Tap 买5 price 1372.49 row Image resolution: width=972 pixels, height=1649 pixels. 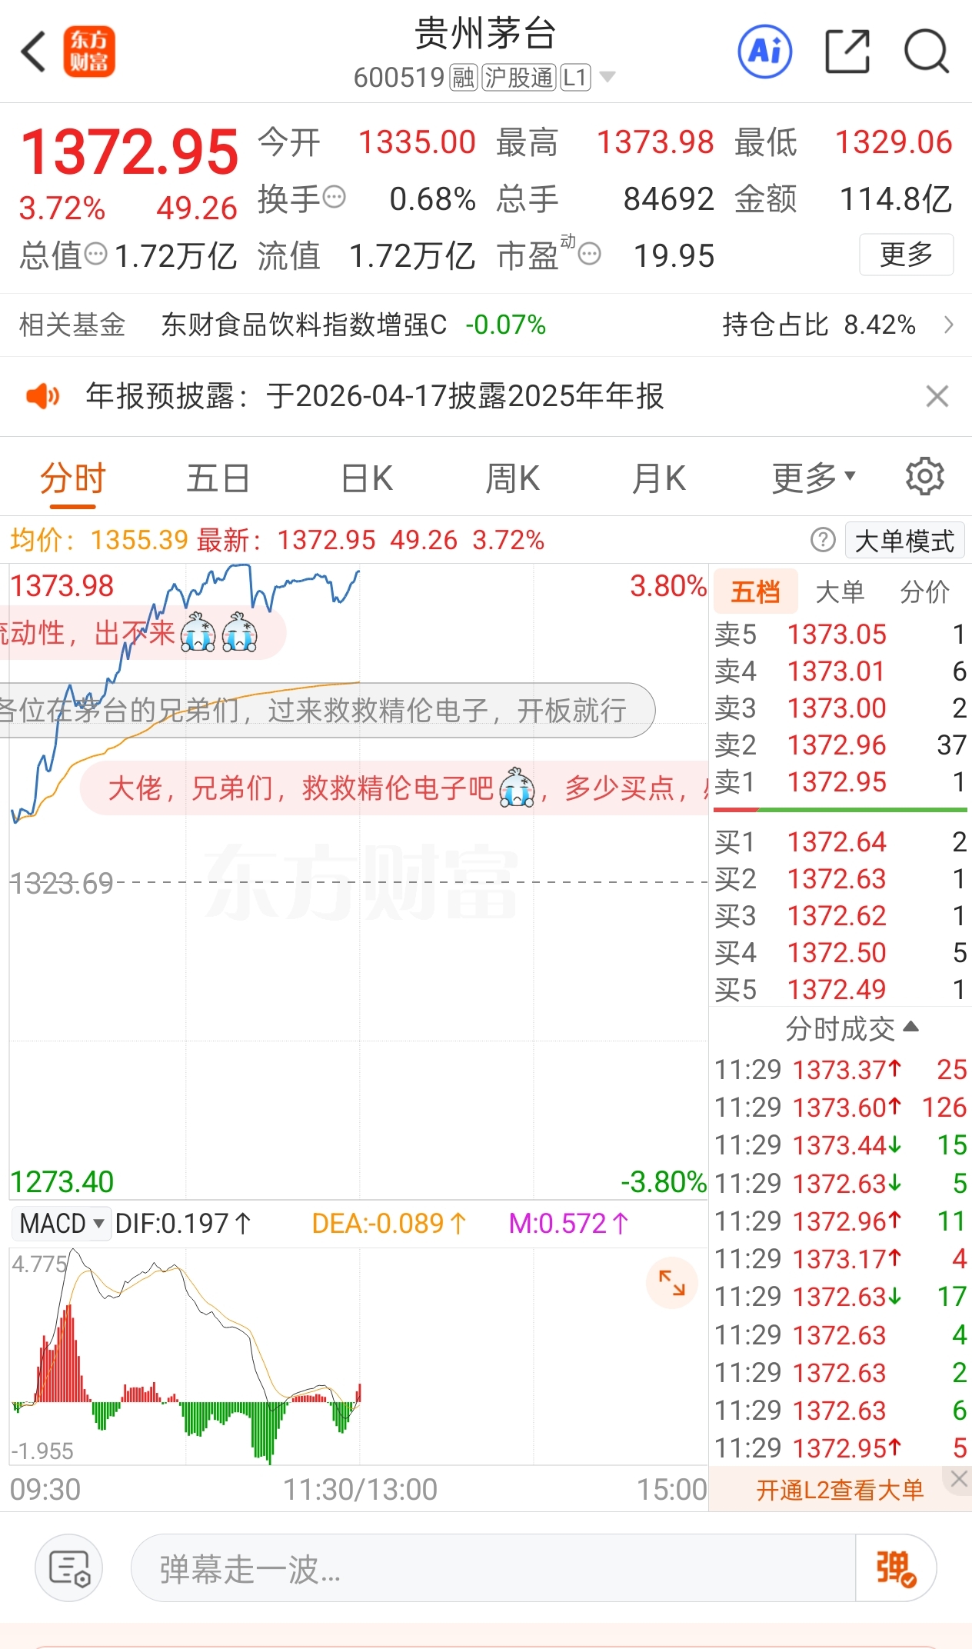840,990
